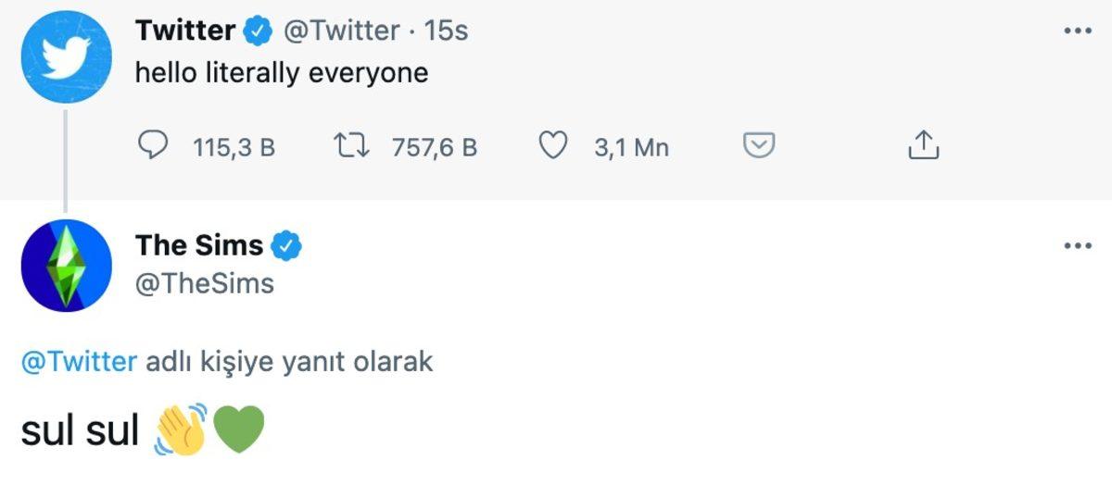Click the 757,6 B retweet count
The image size is (1112, 485).
click(435, 147)
